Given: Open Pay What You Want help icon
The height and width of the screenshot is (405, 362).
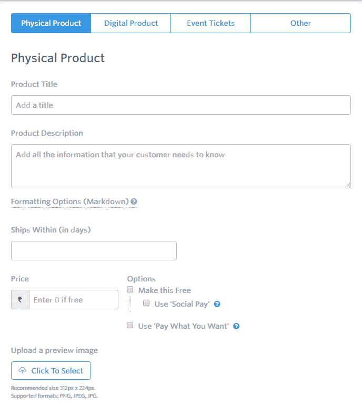Looking at the screenshot, I should [x=236, y=326].
